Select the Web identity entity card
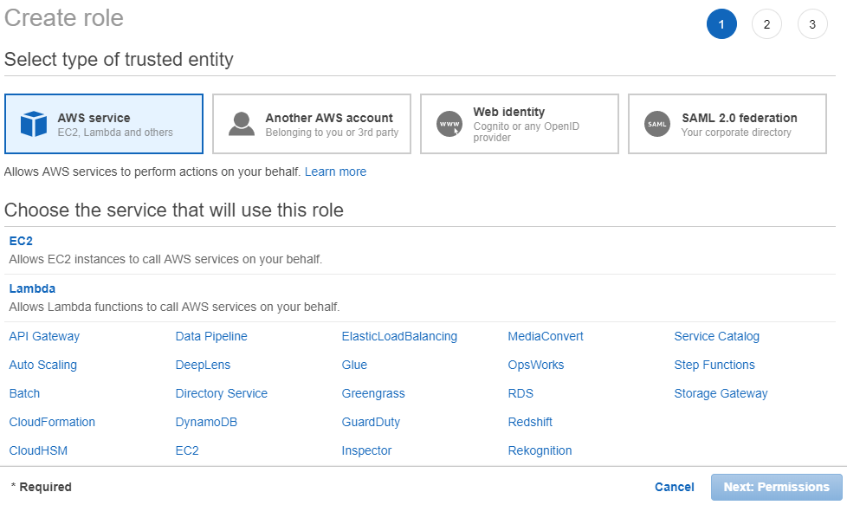847x505 pixels. (x=519, y=124)
